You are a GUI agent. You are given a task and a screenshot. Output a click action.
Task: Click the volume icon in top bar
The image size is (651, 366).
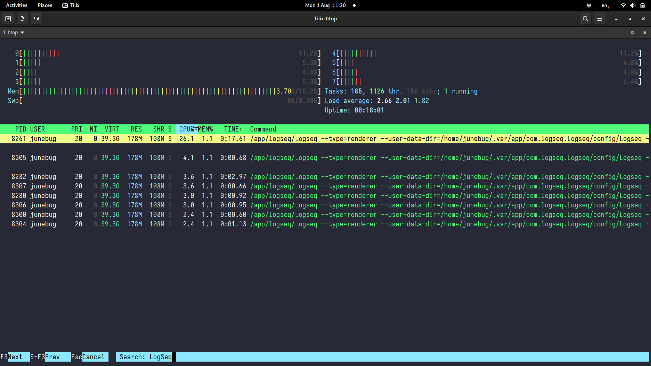pyautogui.click(x=633, y=5)
